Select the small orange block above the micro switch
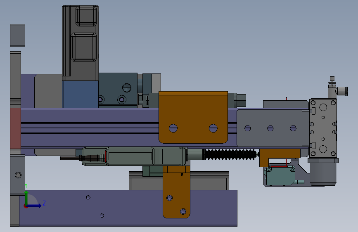358x232 pixels. pyautogui.click(x=280, y=158)
